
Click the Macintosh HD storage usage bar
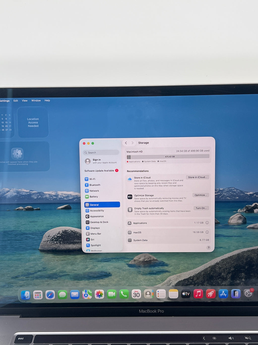pos(168,157)
